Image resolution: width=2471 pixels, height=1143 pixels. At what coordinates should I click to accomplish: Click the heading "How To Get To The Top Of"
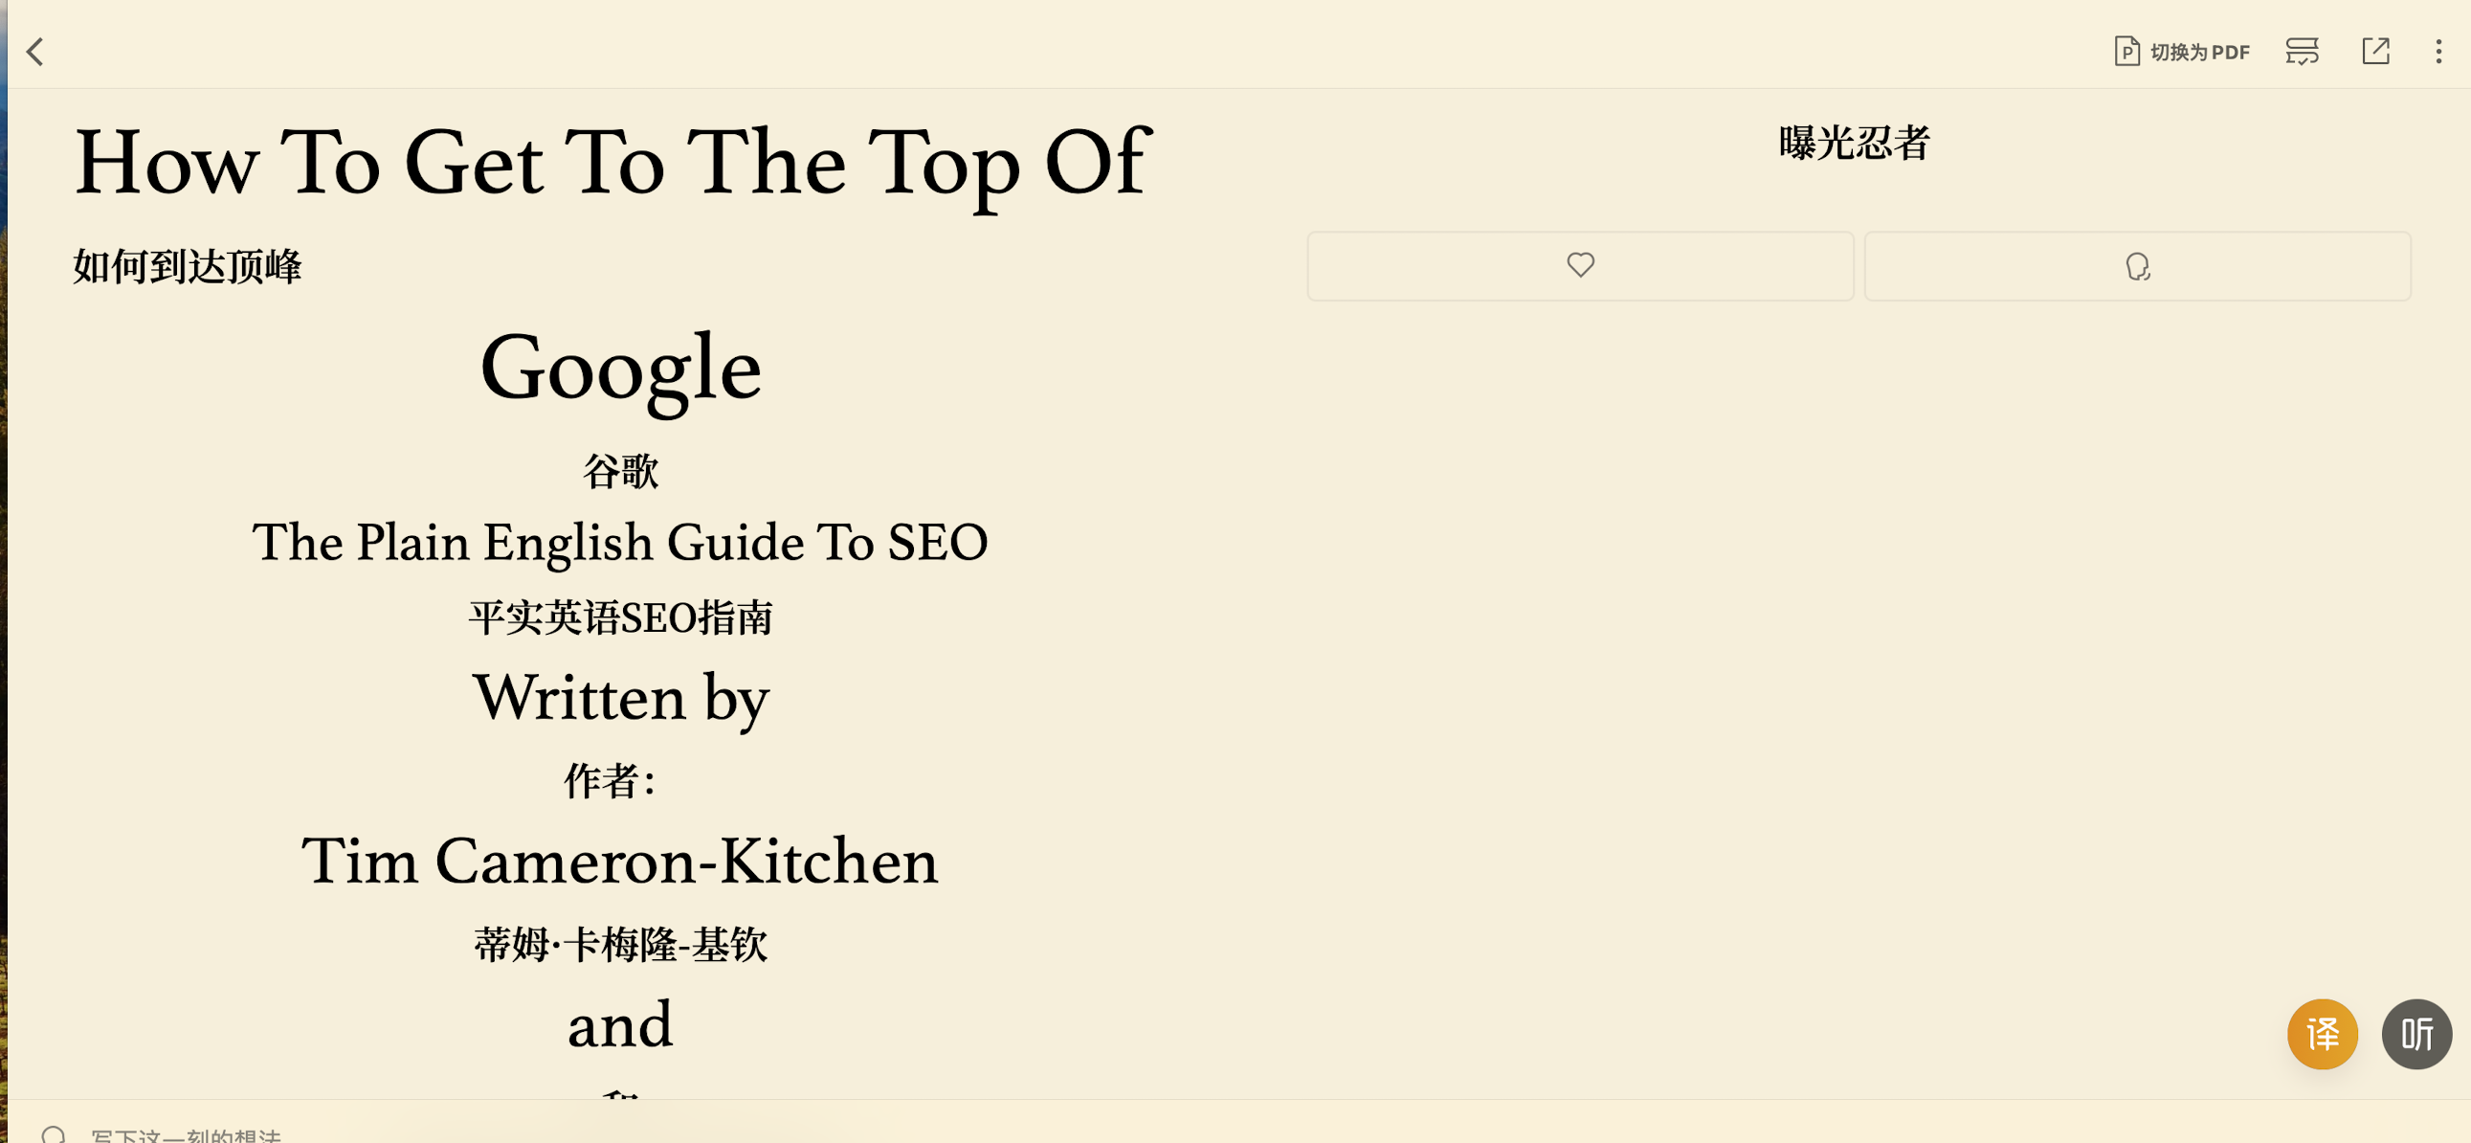(x=612, y=163)
